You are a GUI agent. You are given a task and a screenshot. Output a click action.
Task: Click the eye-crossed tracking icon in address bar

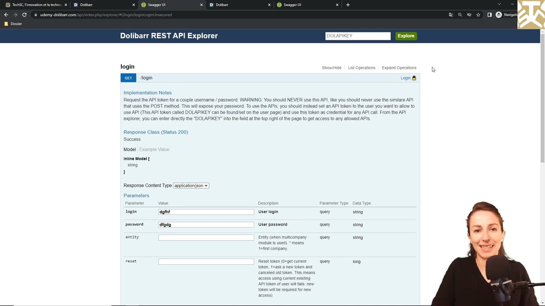(x=469, y=15)
